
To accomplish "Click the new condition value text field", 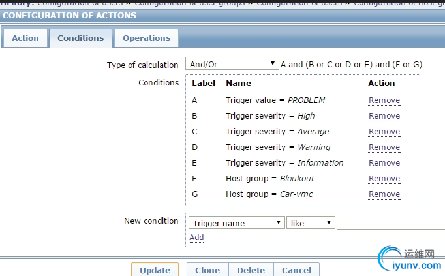I will click(390, 223).
